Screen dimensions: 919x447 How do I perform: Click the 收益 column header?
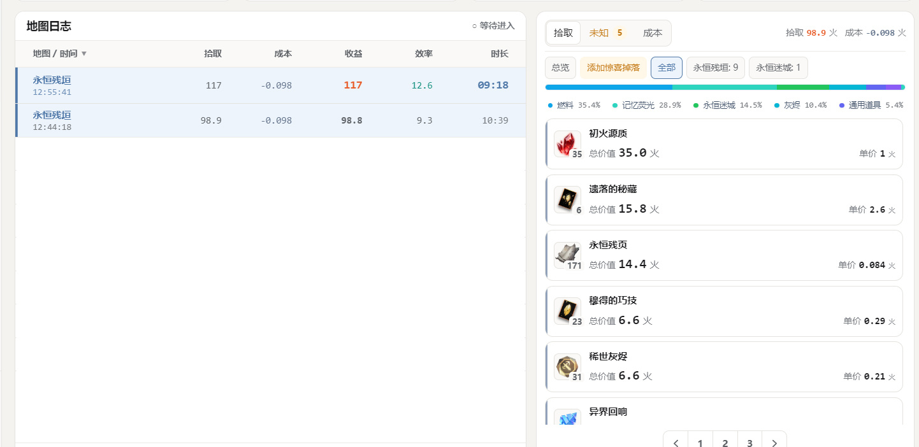(x=354, y=53)
